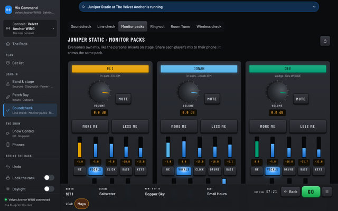
Task: Open Show Control in sidebar
Action: [30, 133]
